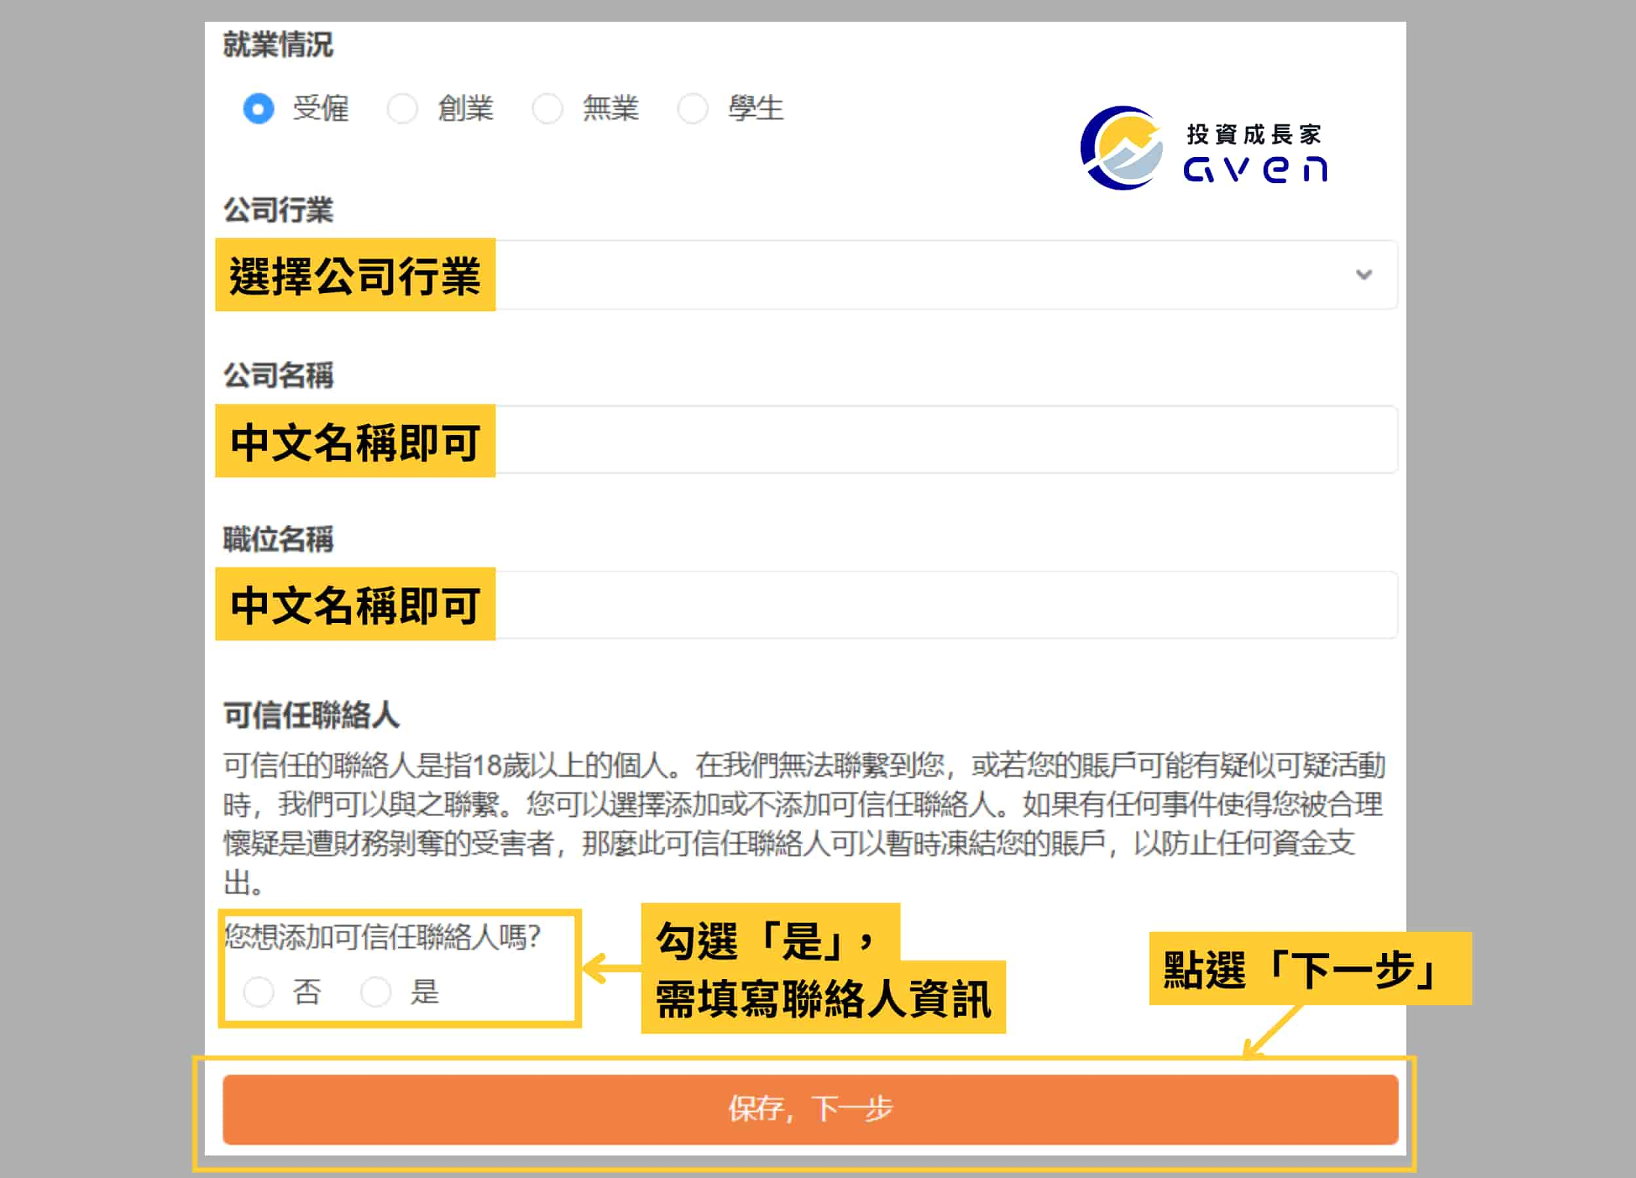Select 是 to add trusted contact
Screen dimensions: 1636x1178
pyautogui.click(x=376, y=992)
